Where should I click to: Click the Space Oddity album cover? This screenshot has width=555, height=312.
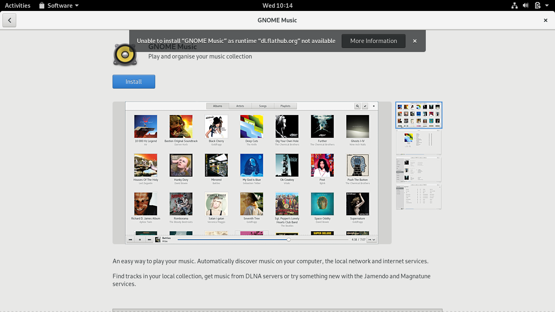[322, 204]
